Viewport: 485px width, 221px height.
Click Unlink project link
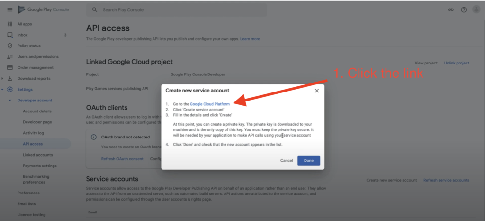(x=457, y=63)
